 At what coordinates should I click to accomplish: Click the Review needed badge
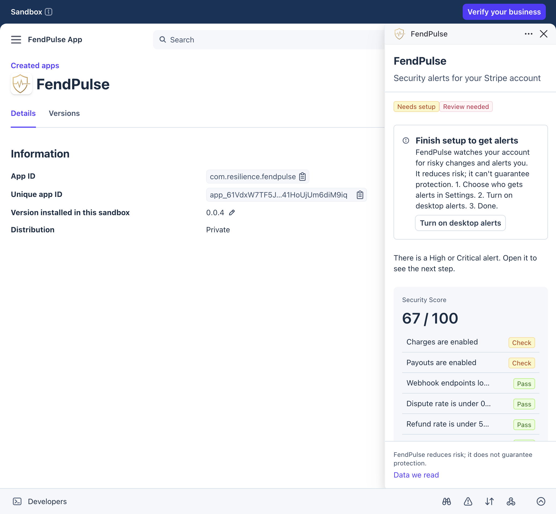[x=466, y=107]
